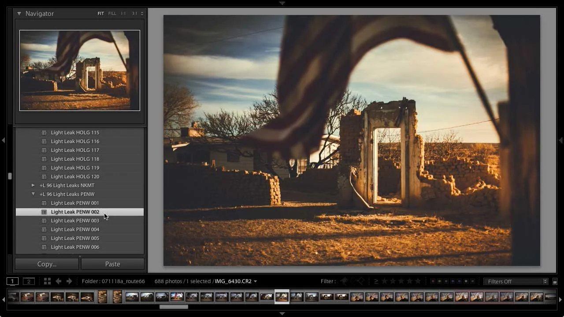564x317 pixels.
Task: Collapse the +L 96 Light Leaks PENW folder
Action: tap(33, 194)
